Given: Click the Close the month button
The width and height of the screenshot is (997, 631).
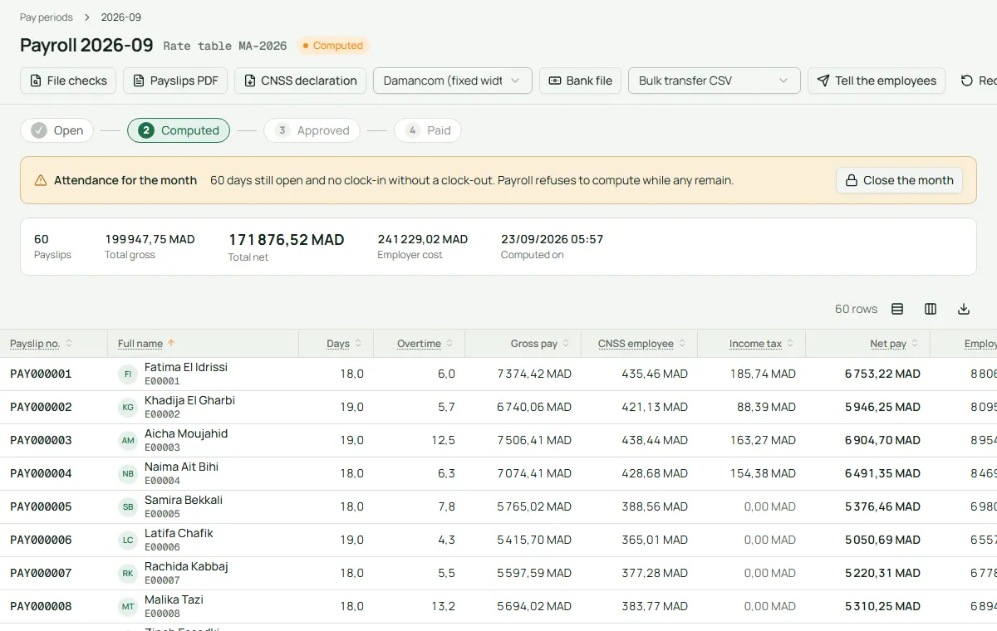Looking at the screenshot, I should (899, 180).
